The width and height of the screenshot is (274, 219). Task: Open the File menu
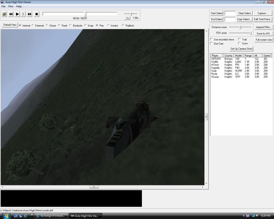click(3, 6)
